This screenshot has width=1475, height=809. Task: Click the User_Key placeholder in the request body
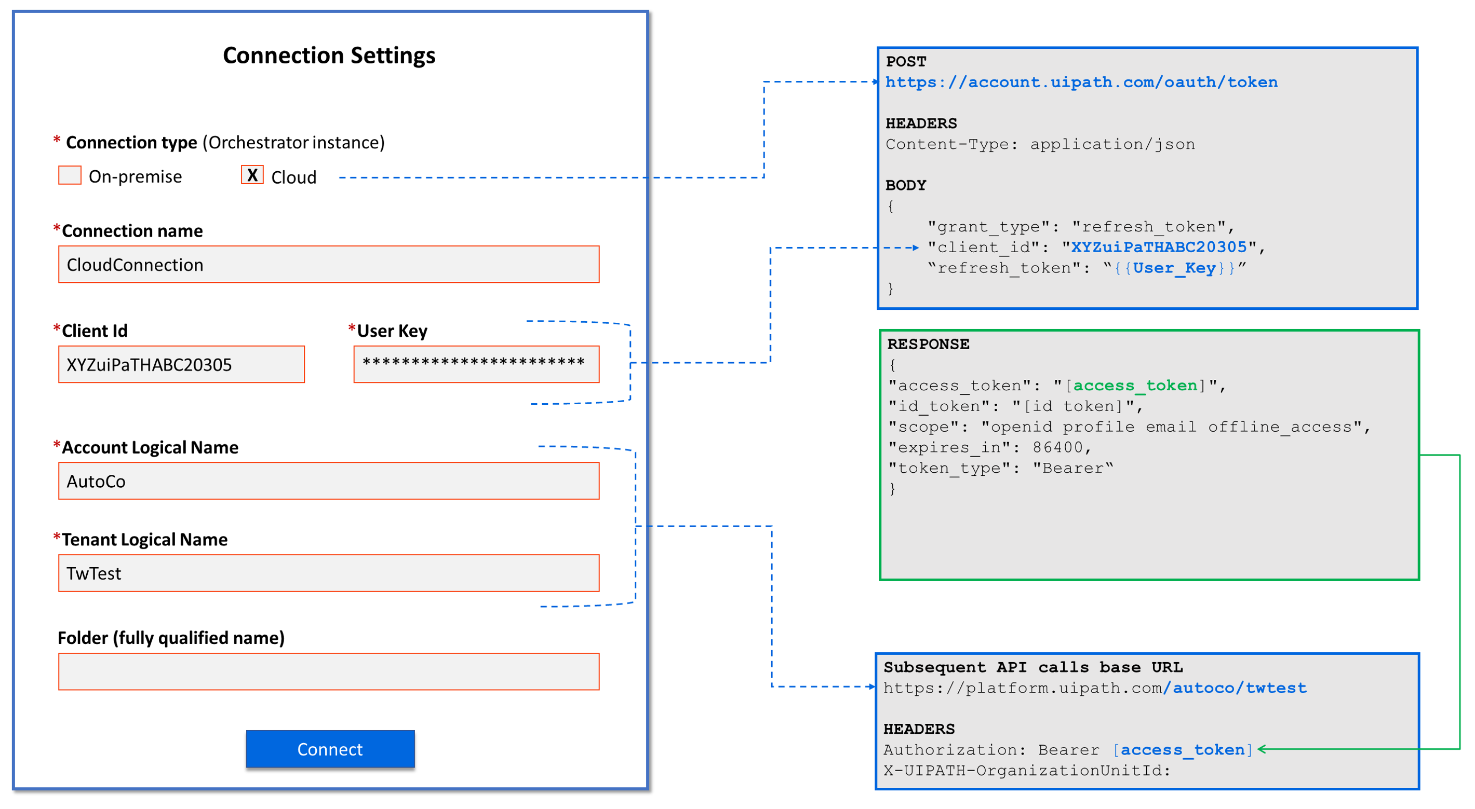1173,268
